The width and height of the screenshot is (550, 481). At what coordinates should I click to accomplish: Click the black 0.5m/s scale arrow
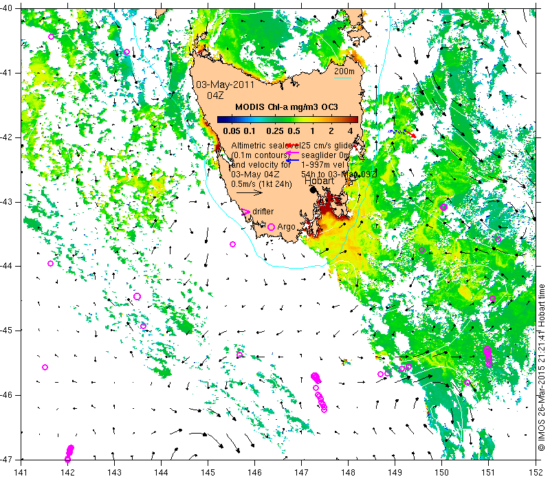(x=250, y=192)
